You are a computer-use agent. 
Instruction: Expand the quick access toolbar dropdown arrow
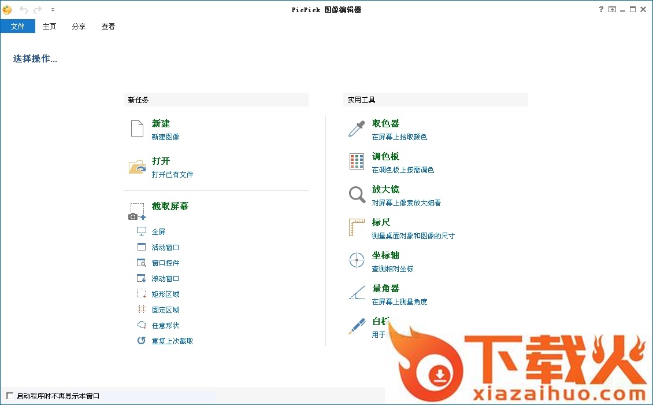(53, 10)
